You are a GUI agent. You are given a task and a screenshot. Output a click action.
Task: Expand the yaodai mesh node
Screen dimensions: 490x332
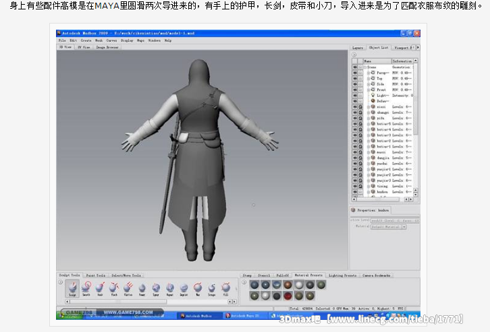tap(369, 164)
